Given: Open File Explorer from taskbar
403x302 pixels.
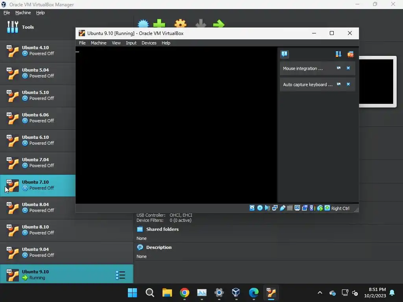Looking at the screenshot, I should click(x=167, y=293).
